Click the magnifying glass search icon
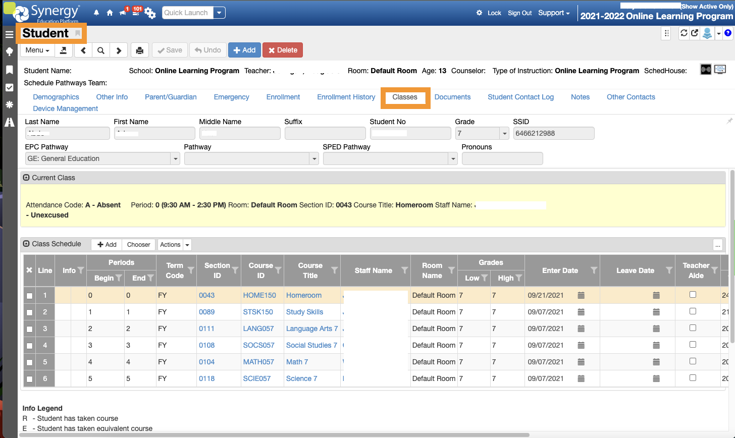 pyautogui.click(x=101, y=50)
